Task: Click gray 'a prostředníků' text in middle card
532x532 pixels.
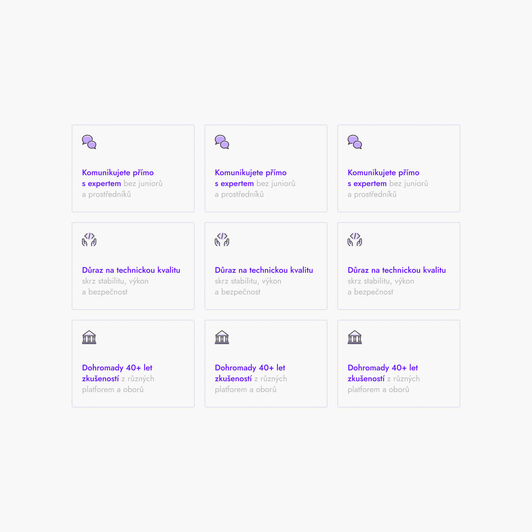Action: 239,195
